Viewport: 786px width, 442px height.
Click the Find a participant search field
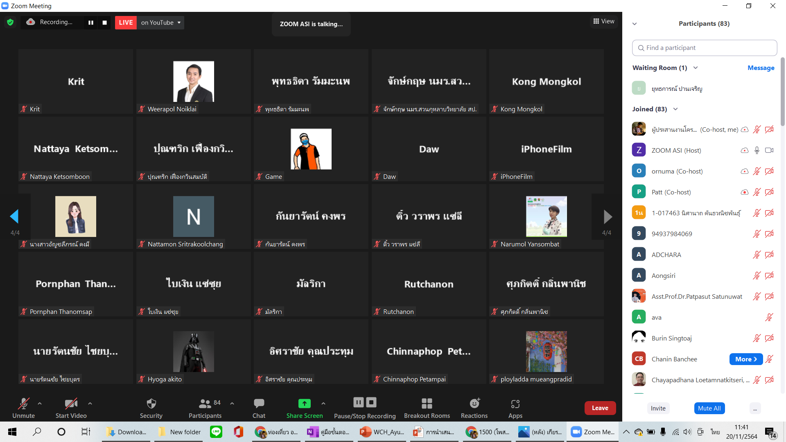pos(705,48)
